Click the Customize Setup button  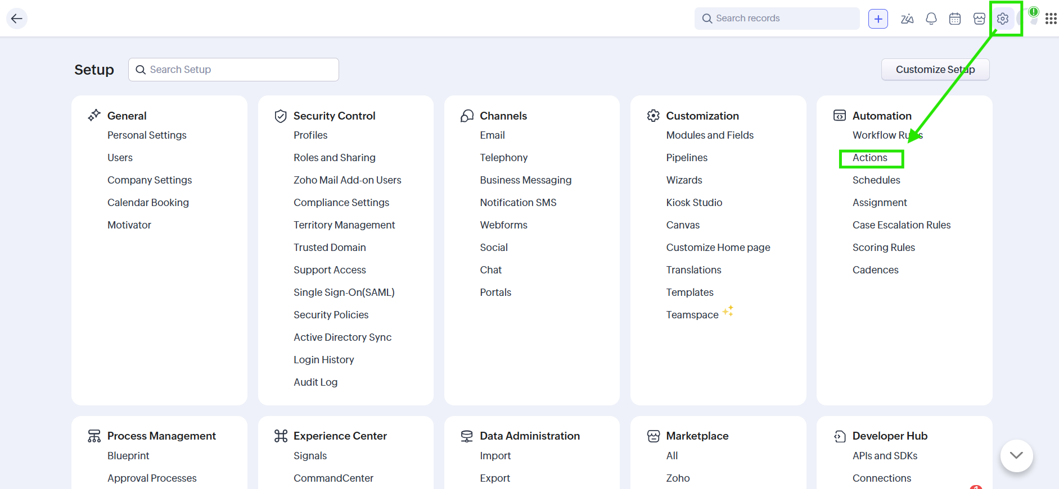(935, 70)
